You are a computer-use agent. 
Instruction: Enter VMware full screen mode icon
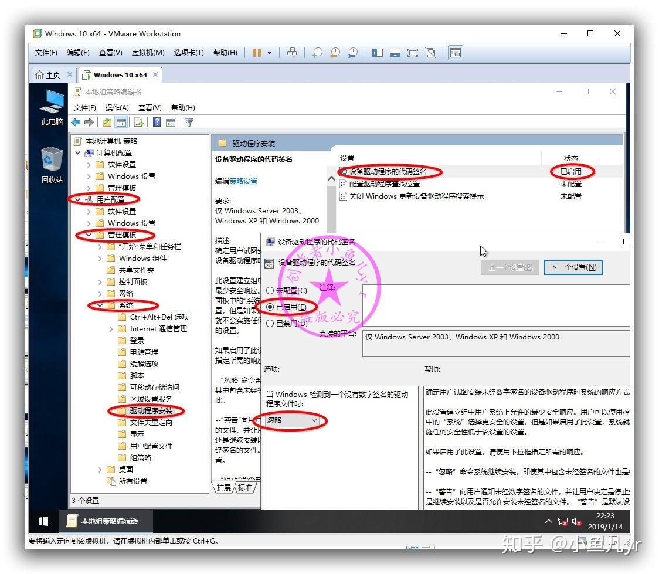tap(413, 53)
